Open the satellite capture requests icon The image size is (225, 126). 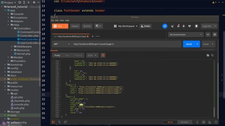[x=173, y=26]
